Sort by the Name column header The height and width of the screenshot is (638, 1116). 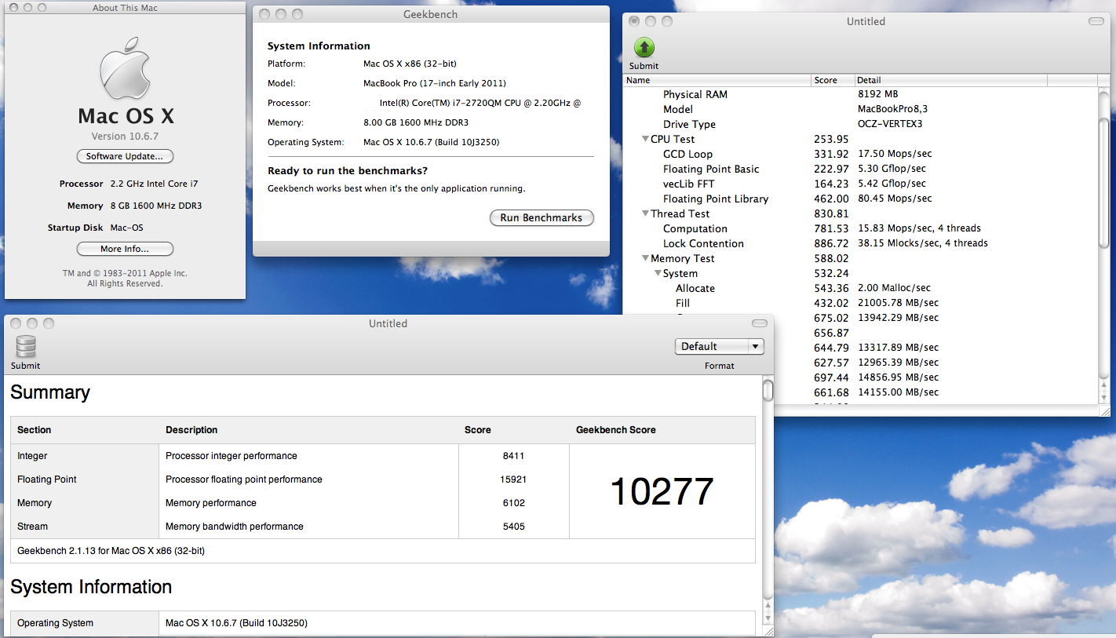(x=717, y=80)
